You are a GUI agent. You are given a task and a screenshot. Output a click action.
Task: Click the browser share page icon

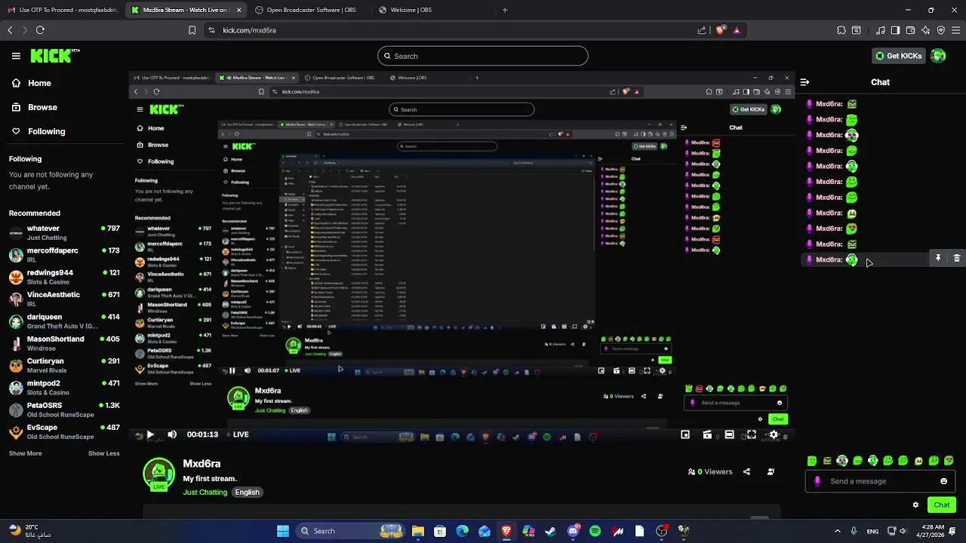tap(702, 30)
